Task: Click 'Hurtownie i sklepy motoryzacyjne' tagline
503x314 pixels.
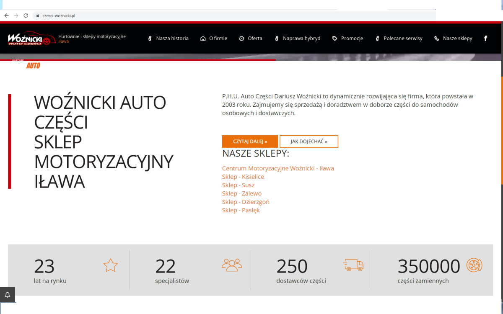Action: (92, 36)
